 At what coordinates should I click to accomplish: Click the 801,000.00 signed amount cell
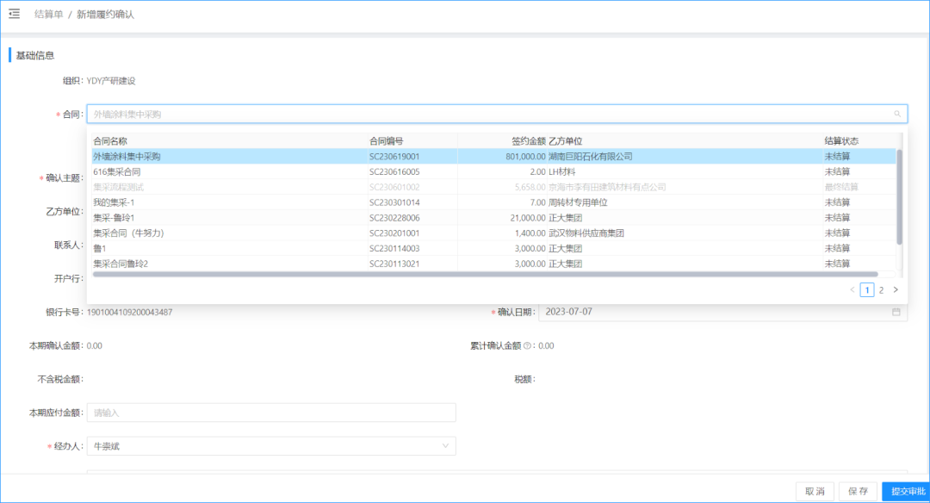[525, 157]
